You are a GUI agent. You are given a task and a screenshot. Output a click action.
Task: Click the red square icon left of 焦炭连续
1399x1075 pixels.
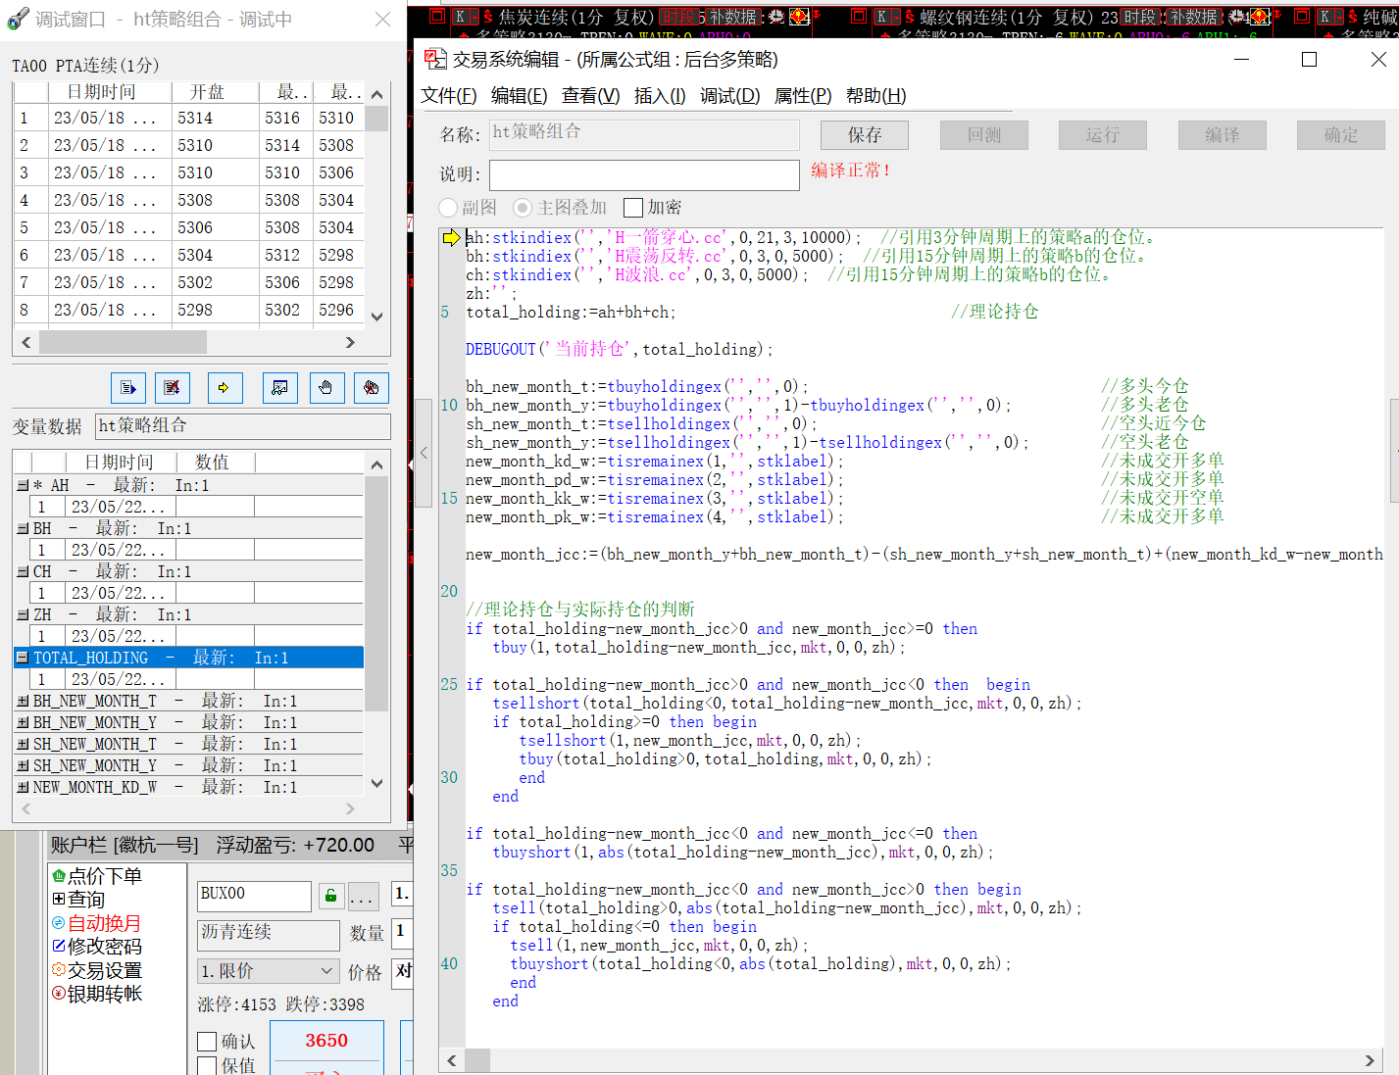click(x=438, y=16)
